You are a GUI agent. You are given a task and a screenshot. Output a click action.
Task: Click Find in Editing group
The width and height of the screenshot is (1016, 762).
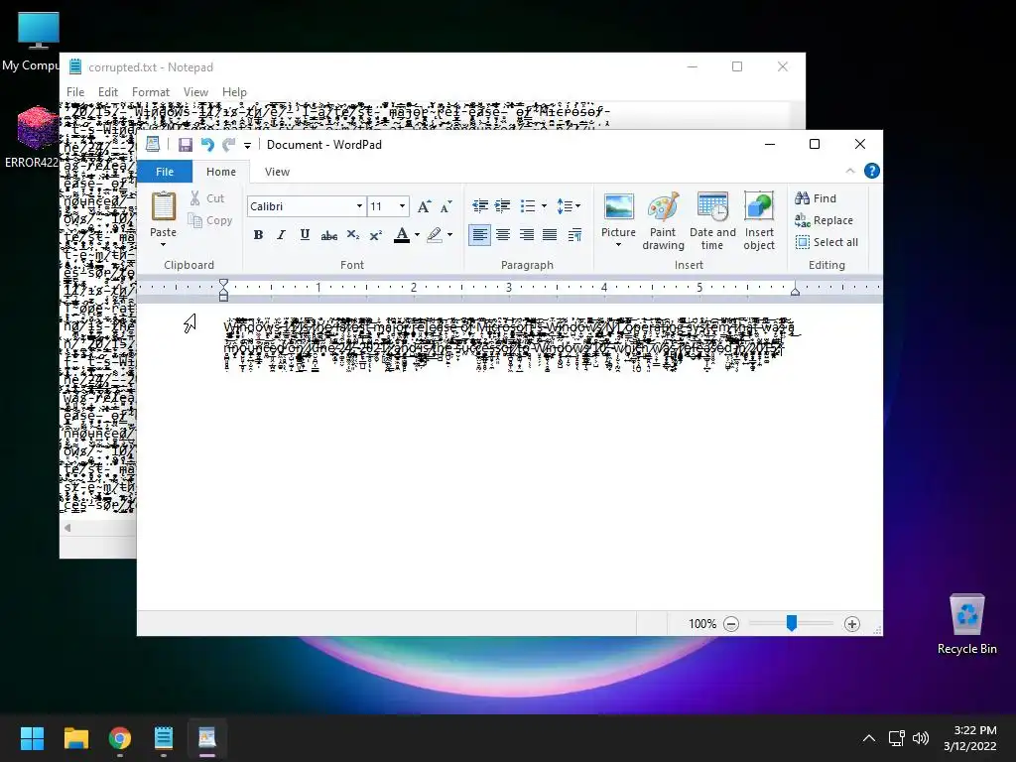(816, 198)
